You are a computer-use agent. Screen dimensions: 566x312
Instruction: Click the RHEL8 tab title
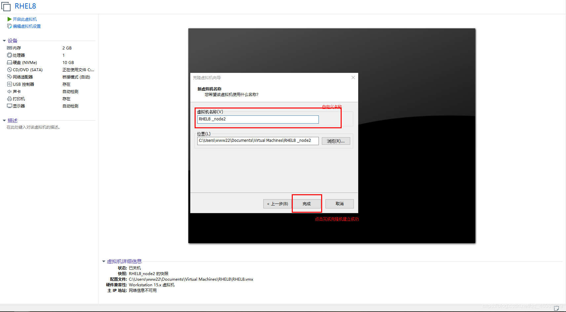(x=25, y=6)
